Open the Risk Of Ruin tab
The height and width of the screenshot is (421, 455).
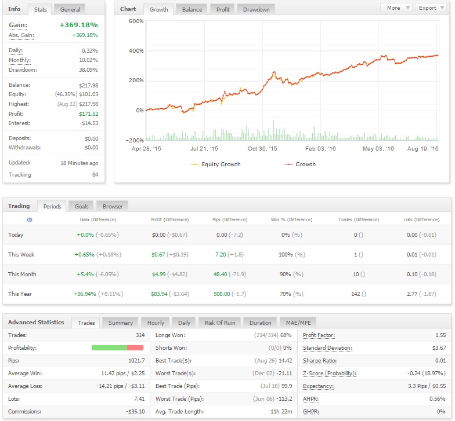(x=220, y=323)
